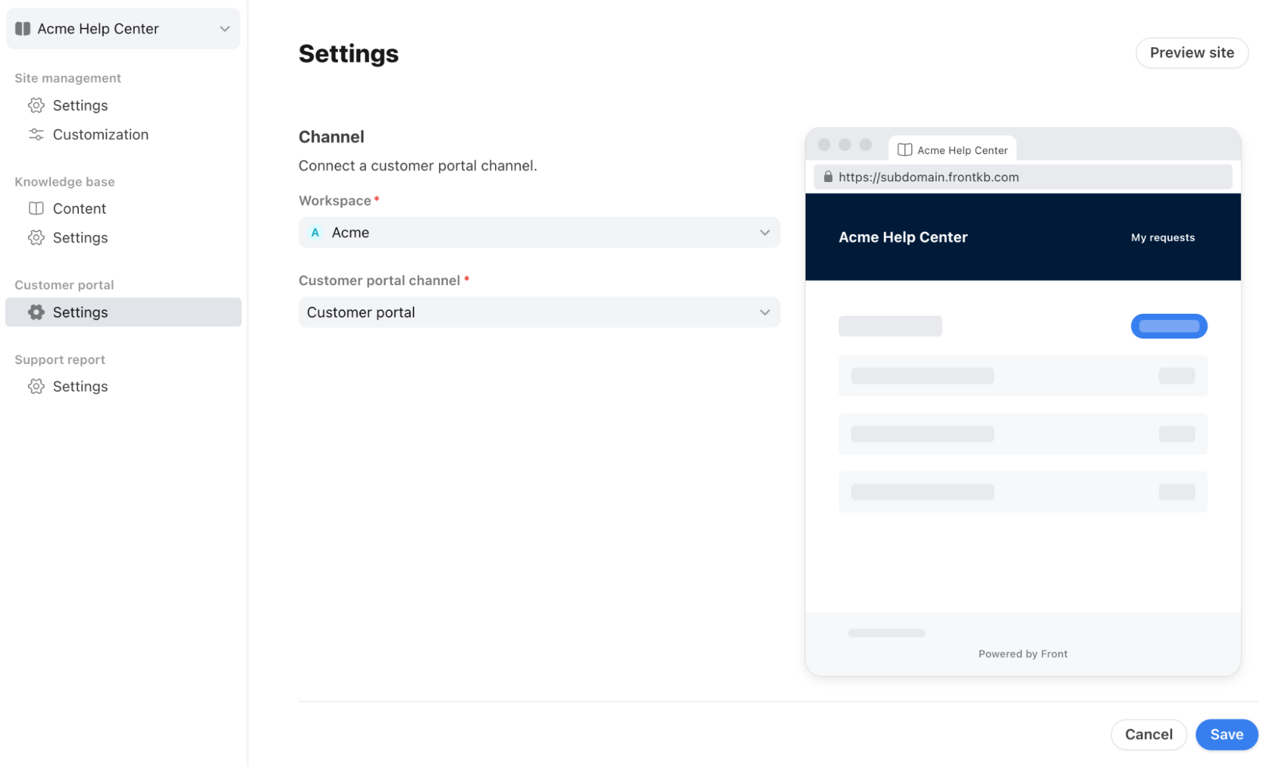1272x767 pixels.
Task: Click the book icon in the preview browser tab
Action: [x=904, y=150]
